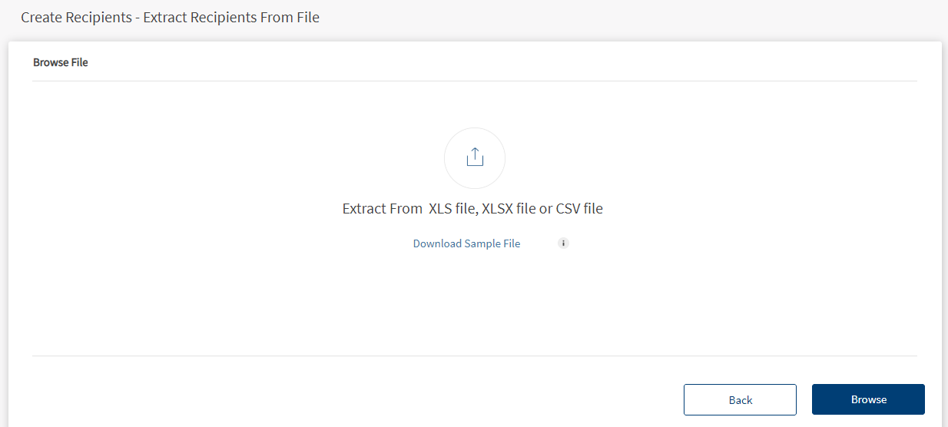The height and width of the screenshot is (427, 948).
Task: Click "Extract Recipients From File" in the title
Action: [x=231, y=17]
